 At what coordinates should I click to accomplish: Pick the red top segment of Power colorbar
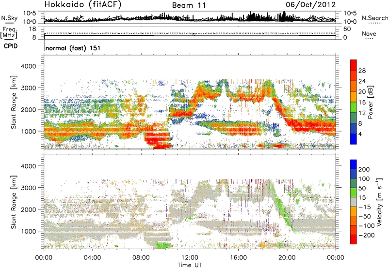pos(354,65)
